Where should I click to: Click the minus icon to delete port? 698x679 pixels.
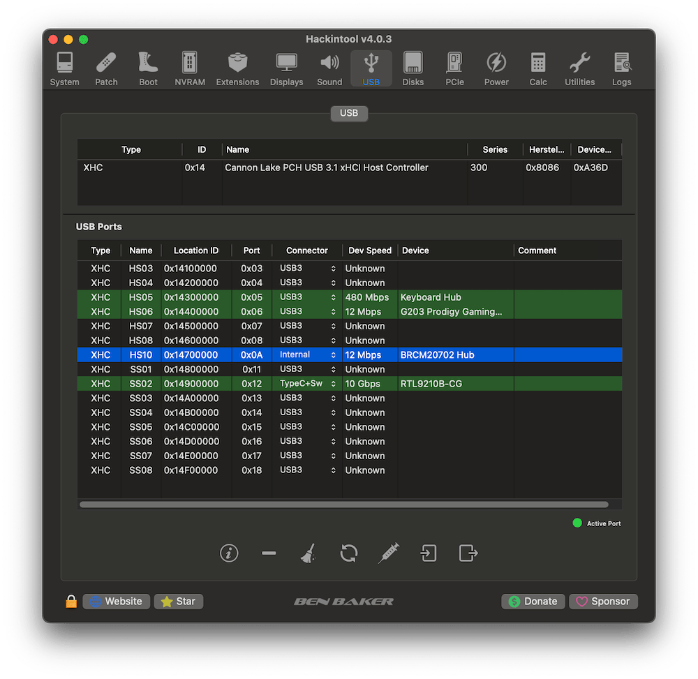(269, 553)
